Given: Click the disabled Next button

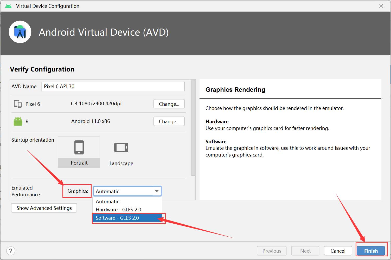Looking at the screenshot, I should coord(305,251).
